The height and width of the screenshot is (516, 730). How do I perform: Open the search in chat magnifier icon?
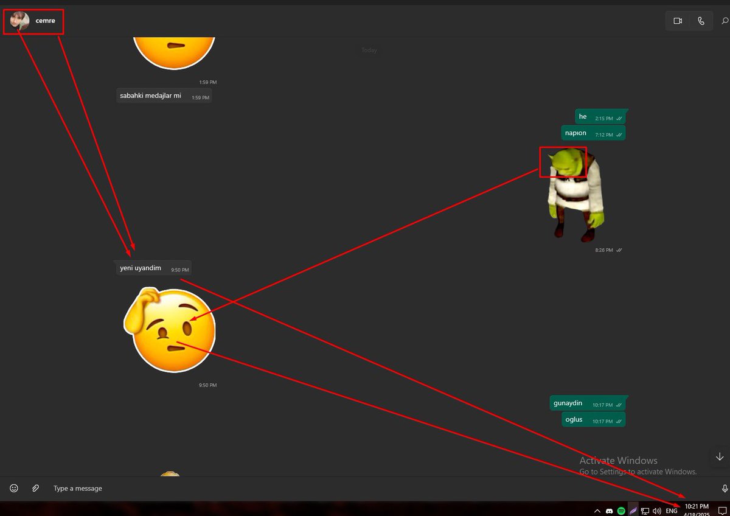(x=725, y=21)
